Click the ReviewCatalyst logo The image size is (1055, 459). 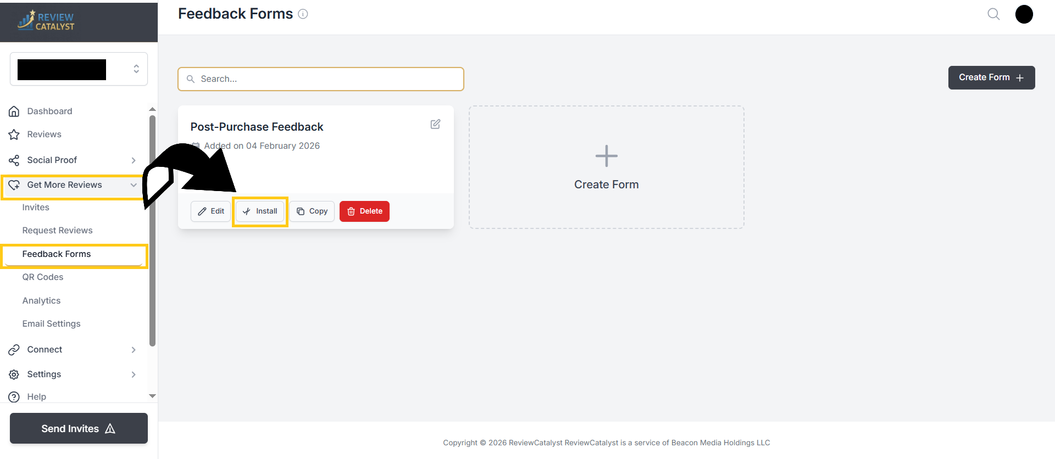click(x=46, y=21)
